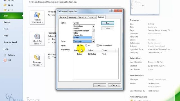Click OK in Validation Properties
This screenshot has height=101, width=180.
[100, 85]
